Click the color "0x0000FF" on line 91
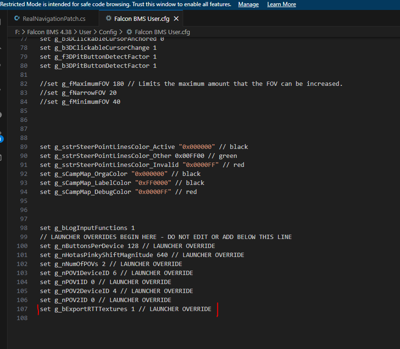Image resolution: width=400 pixels, height=349 pixels. coord(201,165)
